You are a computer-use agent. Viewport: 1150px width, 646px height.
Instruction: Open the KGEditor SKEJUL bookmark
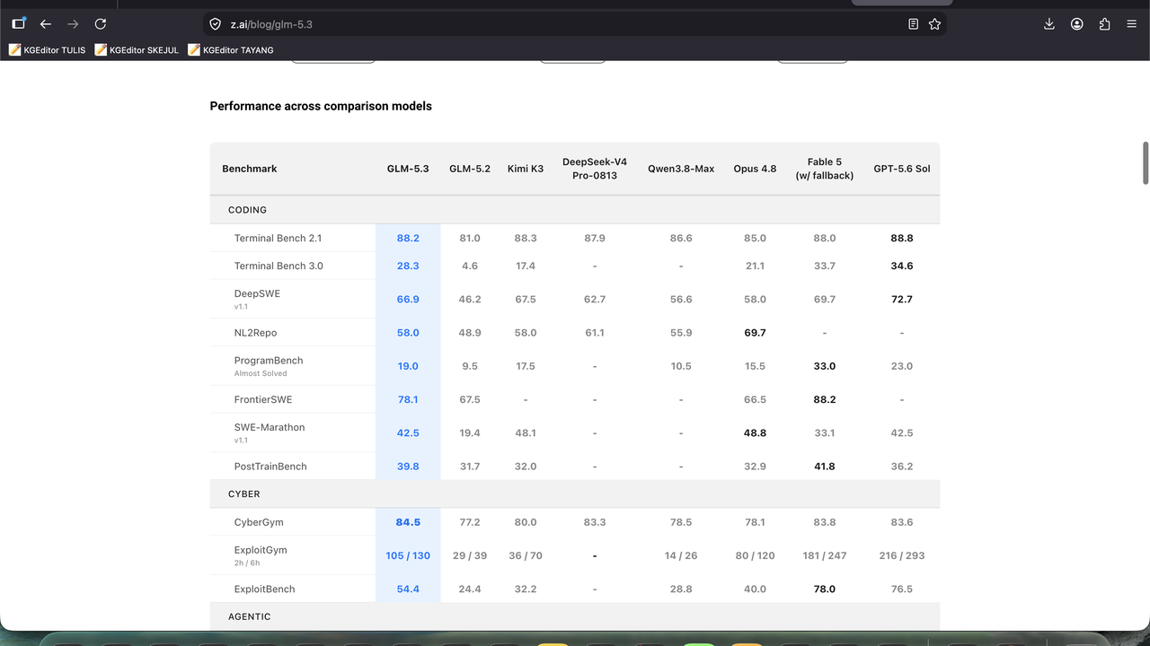(x=137, y=50)
